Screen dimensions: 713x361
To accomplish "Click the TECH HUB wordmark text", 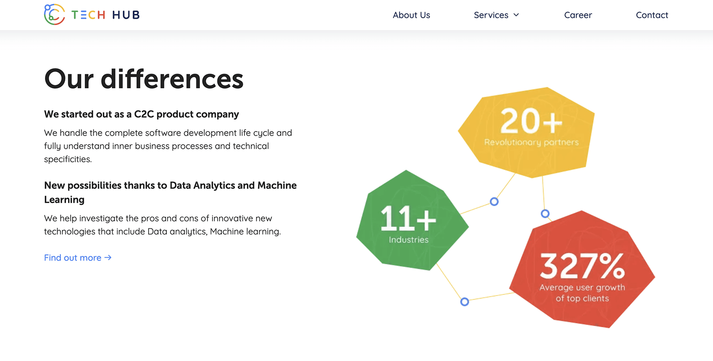I will [x=105, y=15].
